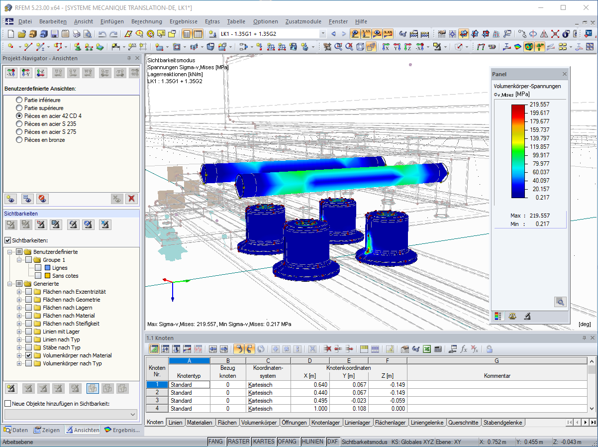Close the Panel window
Viewport: 598px width, 447px height.
point(564,74)
